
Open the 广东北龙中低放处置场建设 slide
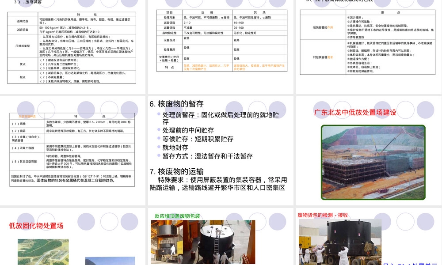pos(369,151)
